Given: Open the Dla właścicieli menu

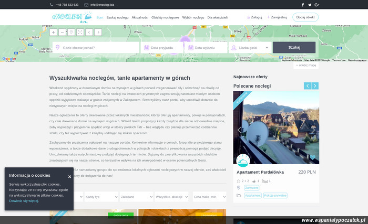Looking at the screenshot, I should pyautogui.click(x=217, y=17).
